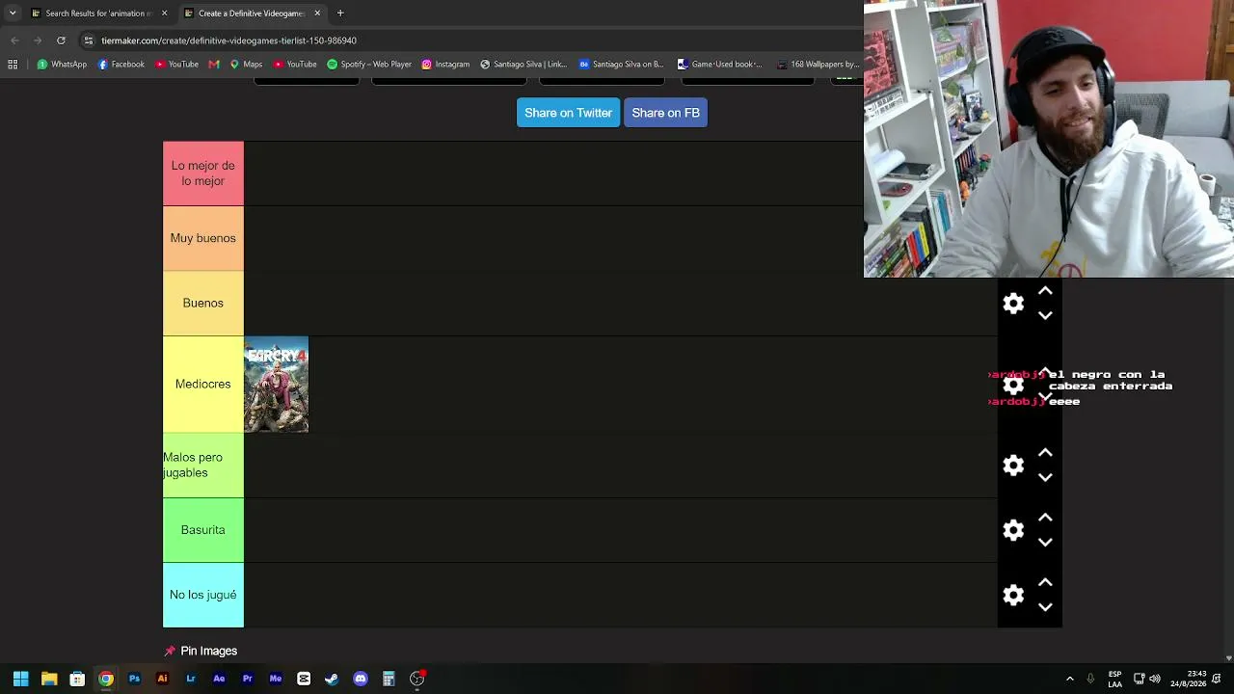Show hidden system tray icons
The width and height of the screenshot is (1234, 694).
(1069, 679)
